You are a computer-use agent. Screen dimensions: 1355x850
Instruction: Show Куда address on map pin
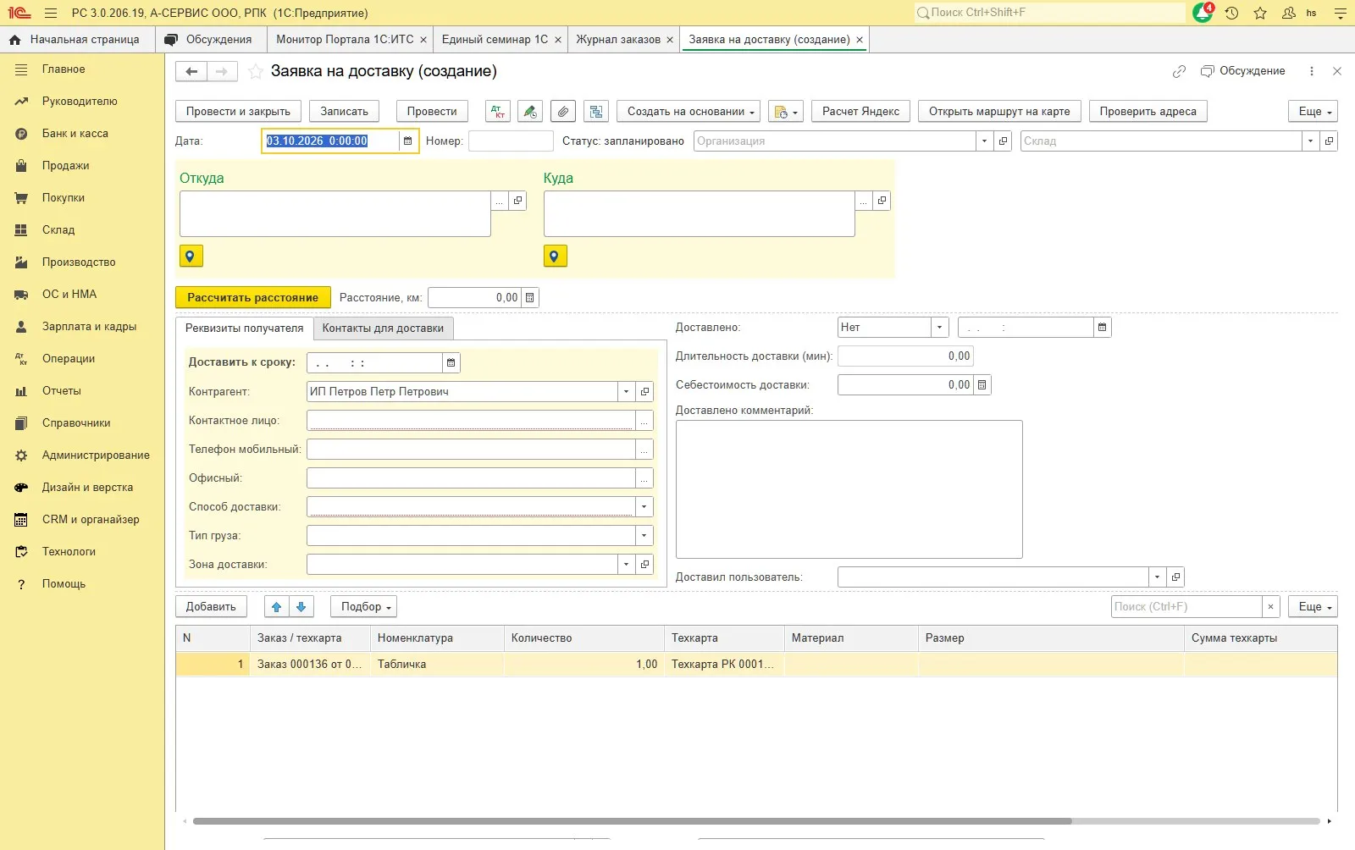click(555, 256)
